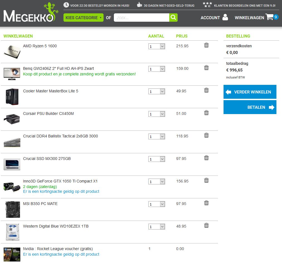Open the shopping cart icon in header
Screen dimensions: 282x269
269,17
